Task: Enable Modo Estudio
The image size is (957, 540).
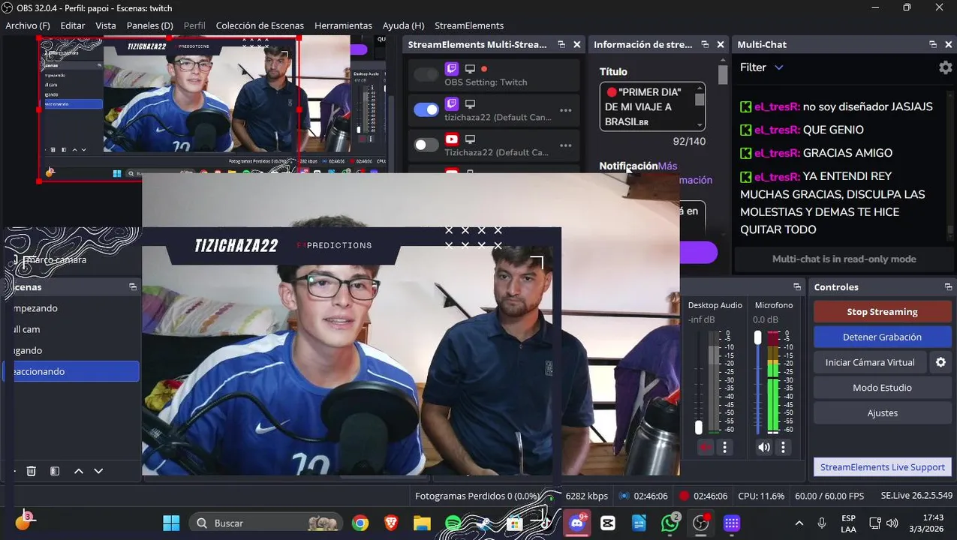Action: click(x=882, y=388)
